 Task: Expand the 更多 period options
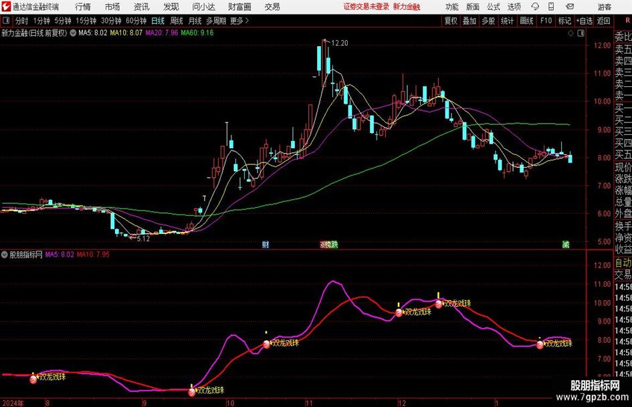click(239, 21)
